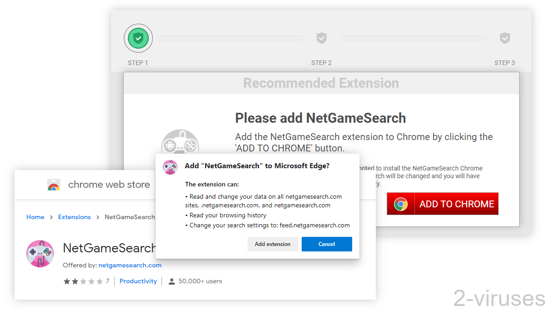Select the Step 3 shield icon
The width and height of the screenshot is (546, 311).
click(x=505, y=38)
